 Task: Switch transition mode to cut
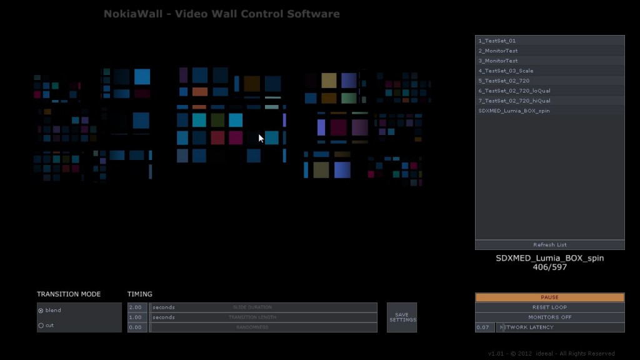coord(41,325)
